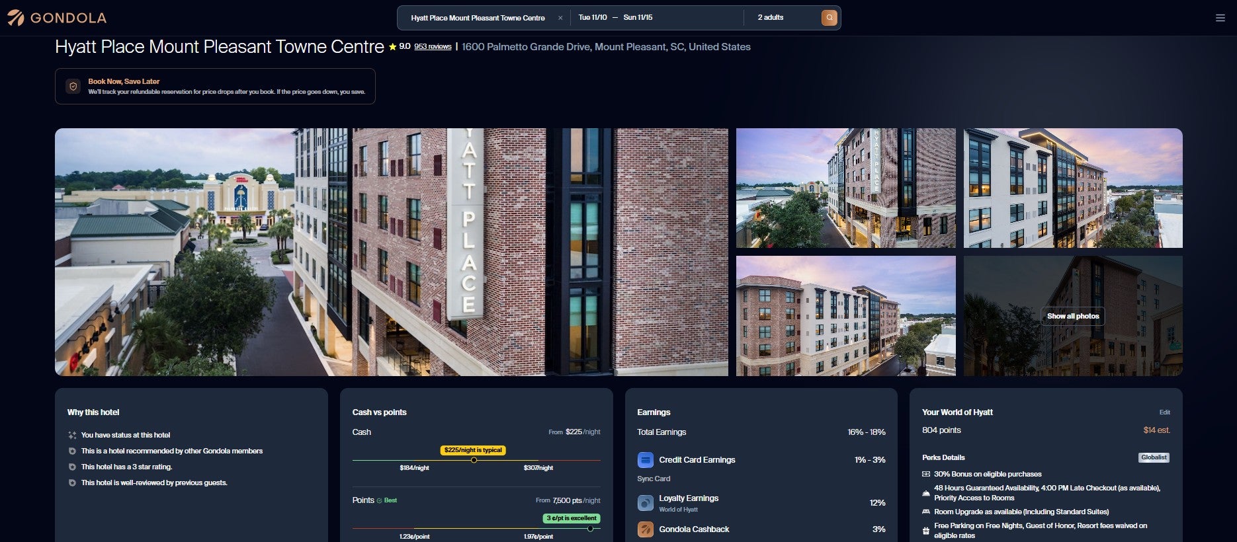Open the 2 adults guest selector

click(771, 18)
